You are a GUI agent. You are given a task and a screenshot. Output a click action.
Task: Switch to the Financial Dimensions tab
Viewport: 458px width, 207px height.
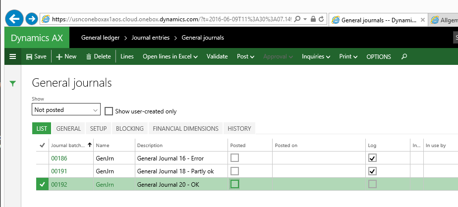click(x=185, y=128)
